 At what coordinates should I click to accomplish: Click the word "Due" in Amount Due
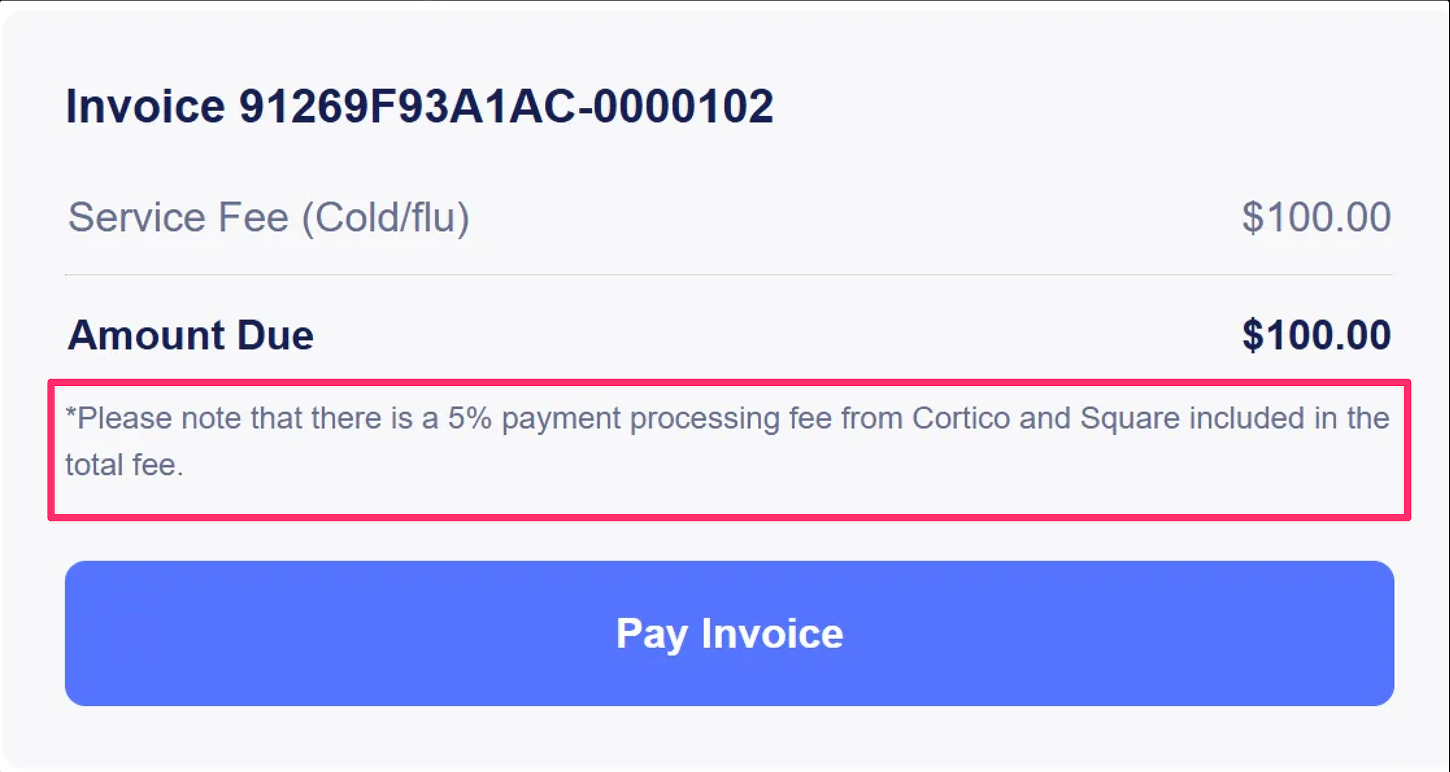pos(275,335)
